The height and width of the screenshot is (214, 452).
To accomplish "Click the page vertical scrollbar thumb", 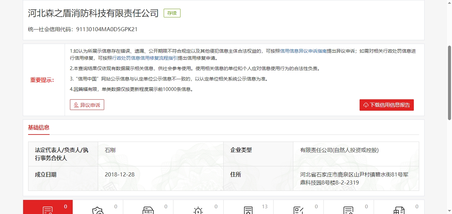I will click(449, 83).
